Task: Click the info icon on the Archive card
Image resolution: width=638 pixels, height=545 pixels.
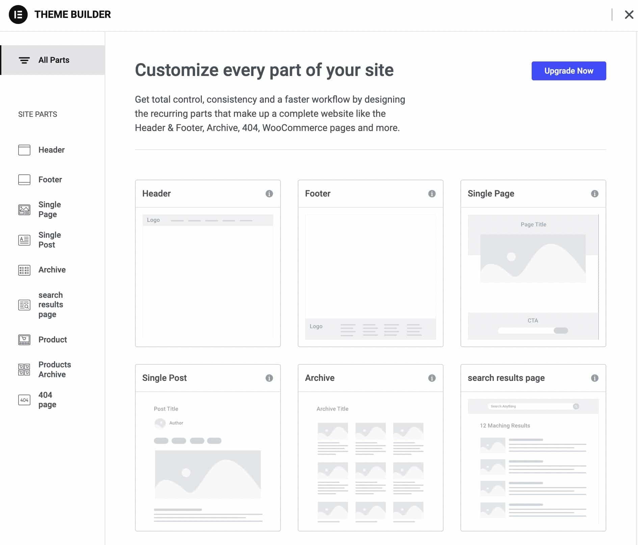Action: [x=432, y=378]
